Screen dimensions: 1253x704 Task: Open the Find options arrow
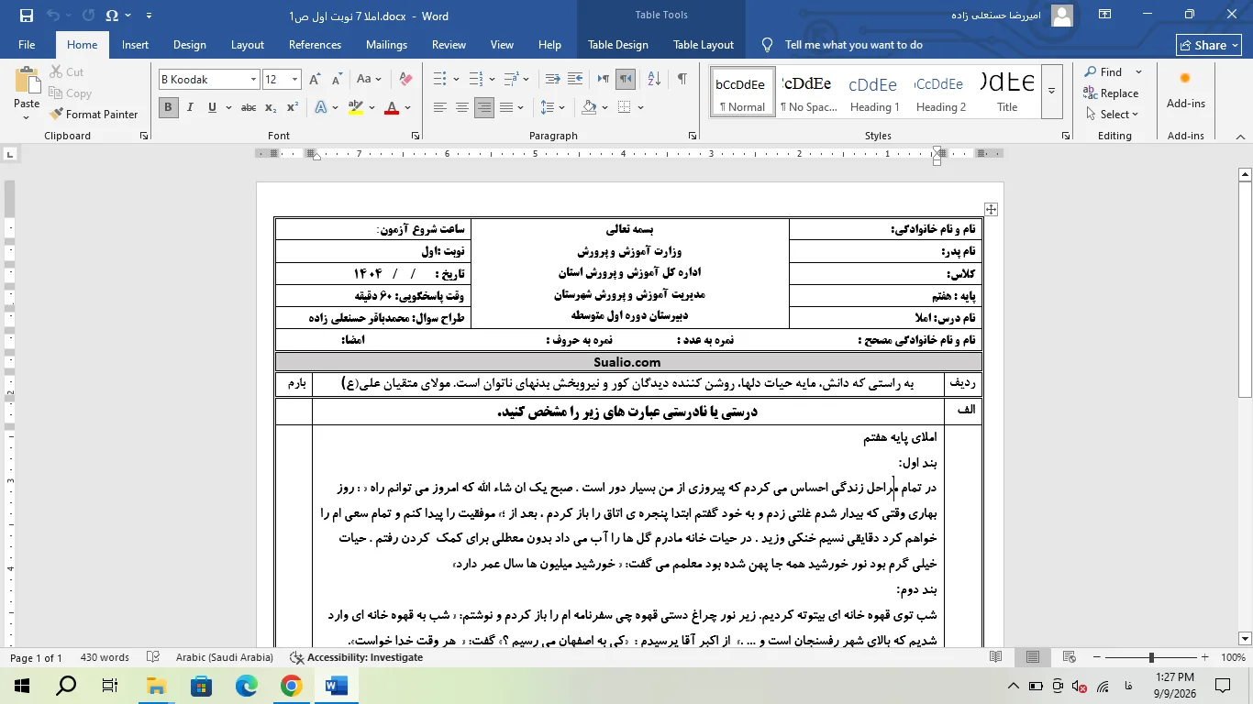(x=1139, y=72)
